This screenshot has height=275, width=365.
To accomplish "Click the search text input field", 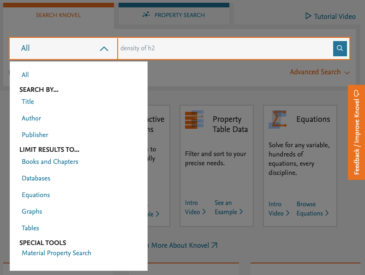I will coord(225,48).
